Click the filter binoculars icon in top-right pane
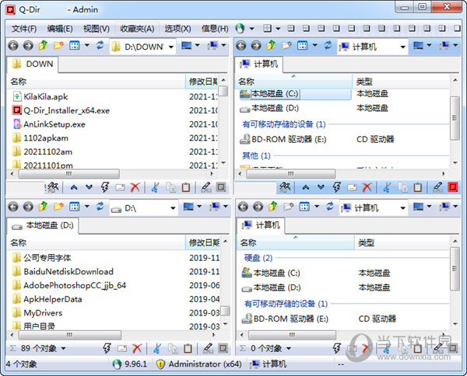The height and width of the screenshot is (376, 467). click(285, 187)
